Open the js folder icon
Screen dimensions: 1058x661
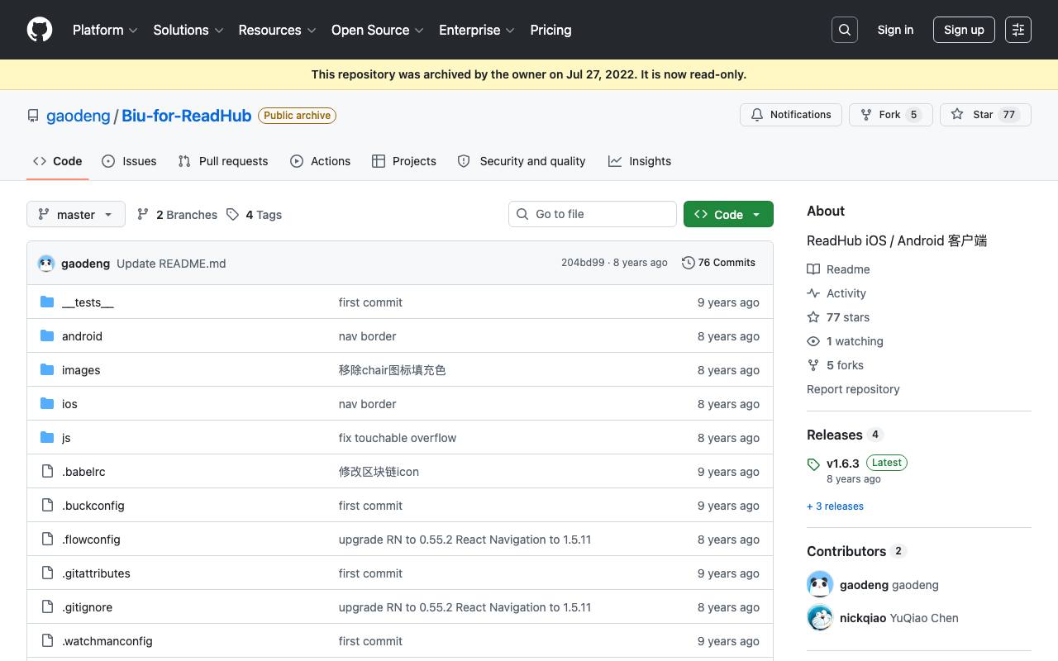47,438
